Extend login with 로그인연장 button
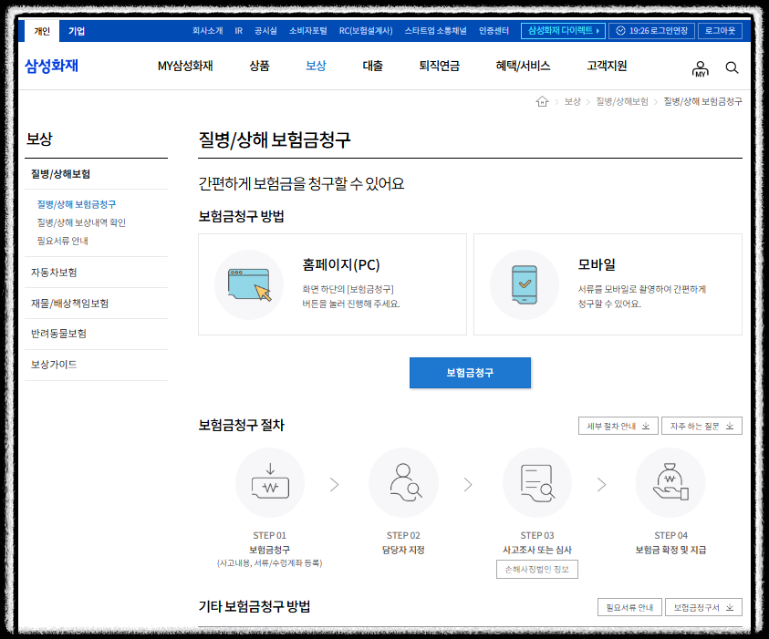769x639 pixels. coord(651,30)
